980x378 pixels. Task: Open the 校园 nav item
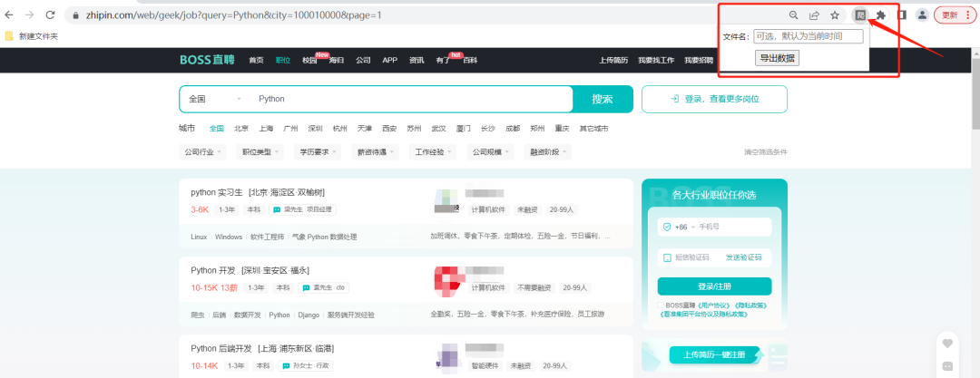[309, 61]
